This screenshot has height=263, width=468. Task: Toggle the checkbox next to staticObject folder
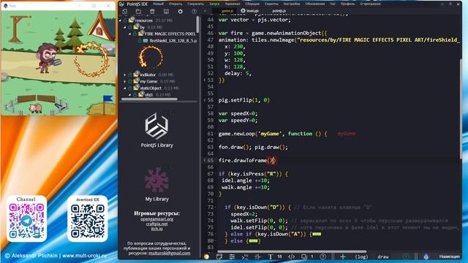click(x=130, y=88)
